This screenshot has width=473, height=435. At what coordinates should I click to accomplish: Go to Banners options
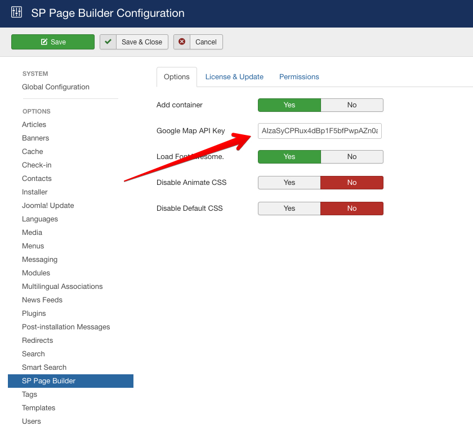[x=35, y=138]
